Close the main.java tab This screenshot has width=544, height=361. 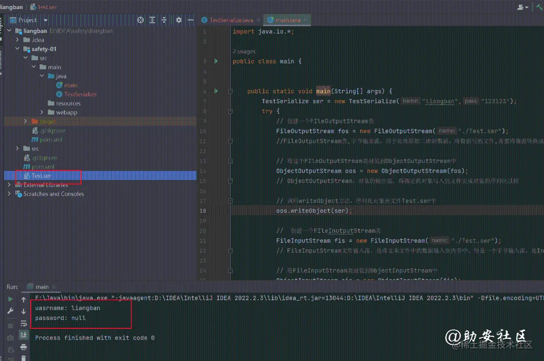(305, 20)
